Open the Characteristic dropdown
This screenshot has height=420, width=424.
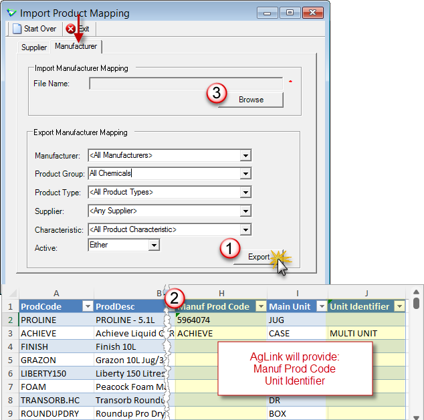tap(245, 229)
